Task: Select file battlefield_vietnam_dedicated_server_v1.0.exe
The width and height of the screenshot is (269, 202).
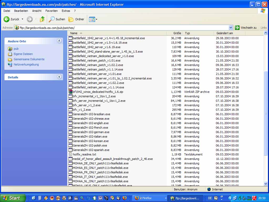Action: click(x=103, y=56)
